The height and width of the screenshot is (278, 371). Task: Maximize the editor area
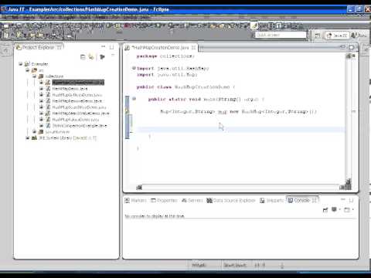pos(352,47)
